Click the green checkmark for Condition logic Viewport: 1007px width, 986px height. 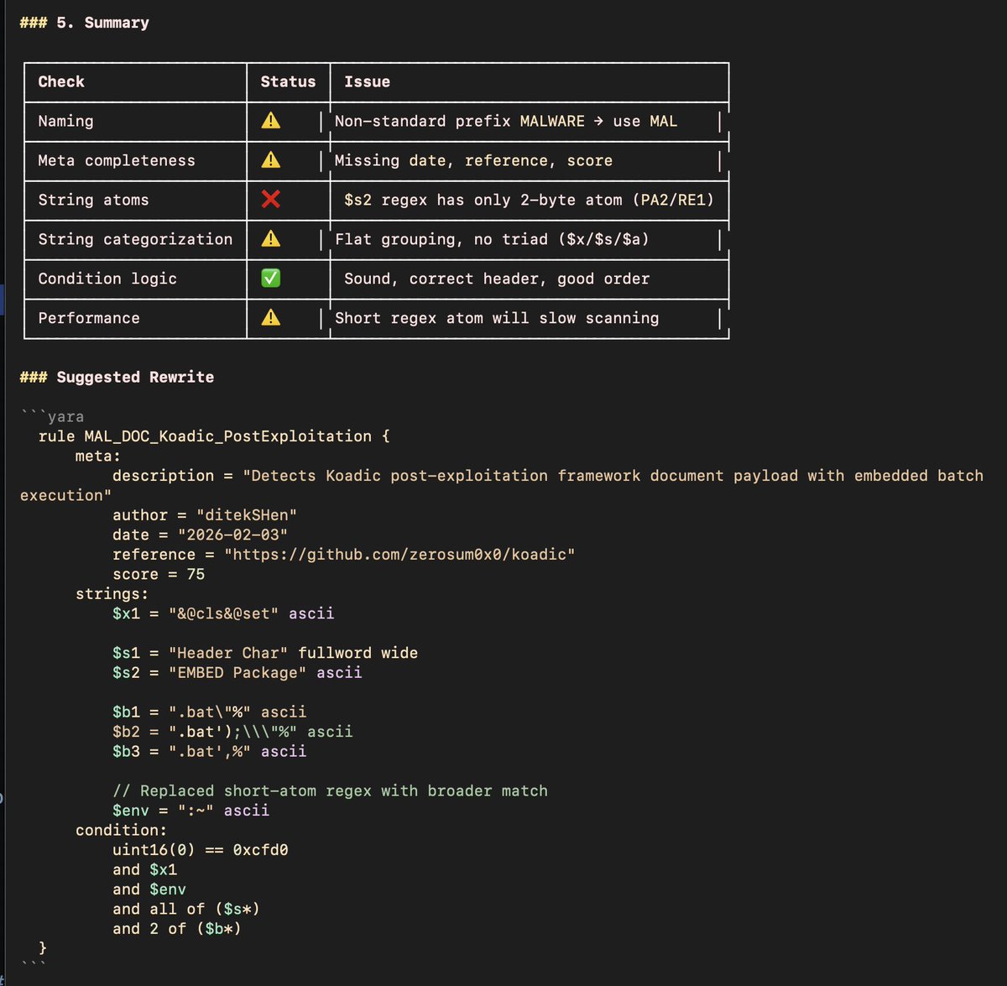(x=270, y=279)
